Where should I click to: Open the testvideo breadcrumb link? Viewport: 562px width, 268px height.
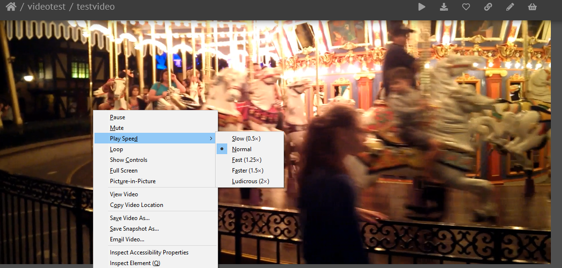(x=96, y=6)
